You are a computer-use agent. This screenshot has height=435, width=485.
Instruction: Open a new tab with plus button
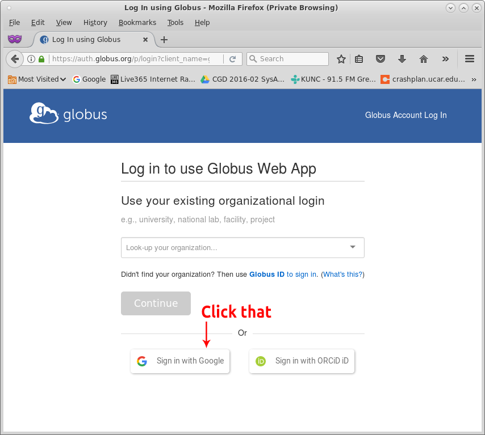point(164,40)
